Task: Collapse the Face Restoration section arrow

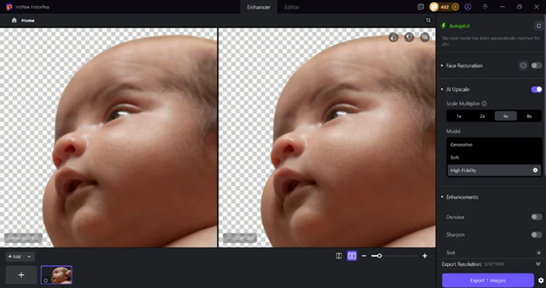Action: pyautogui.click(x=442, y=65)
